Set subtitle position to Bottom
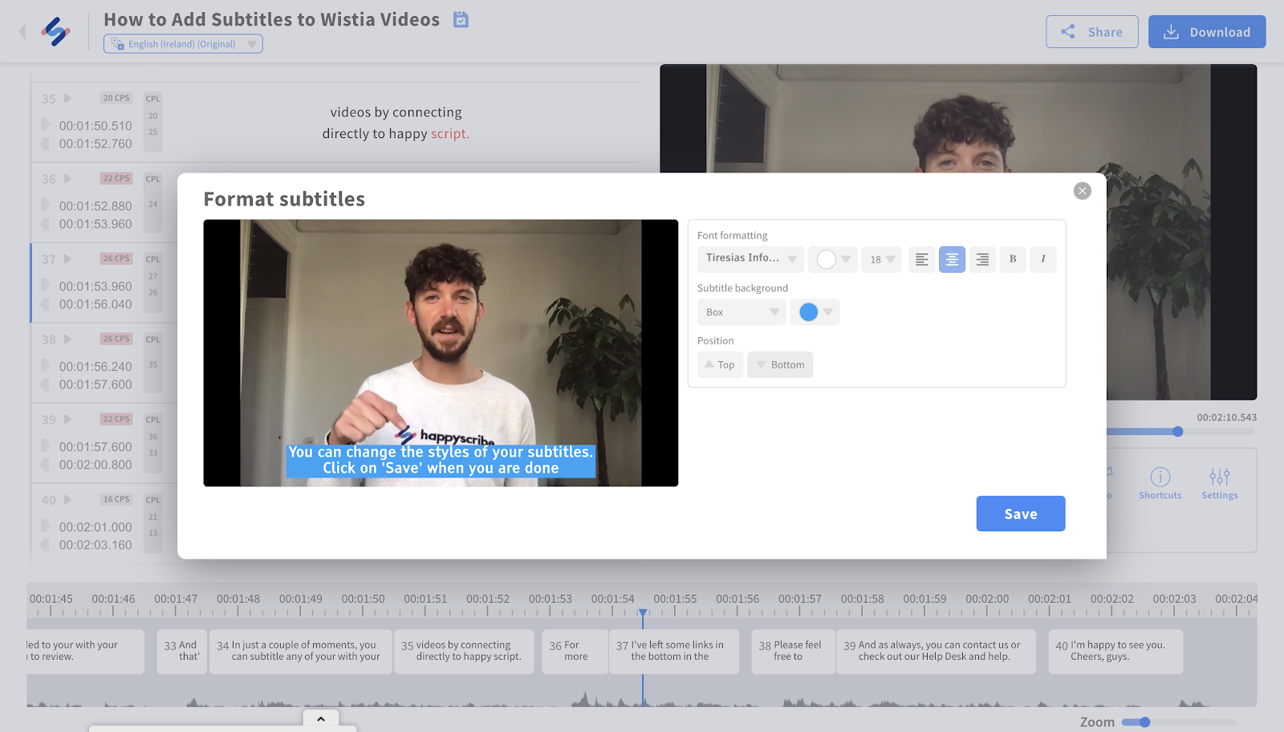 (780, 364)
